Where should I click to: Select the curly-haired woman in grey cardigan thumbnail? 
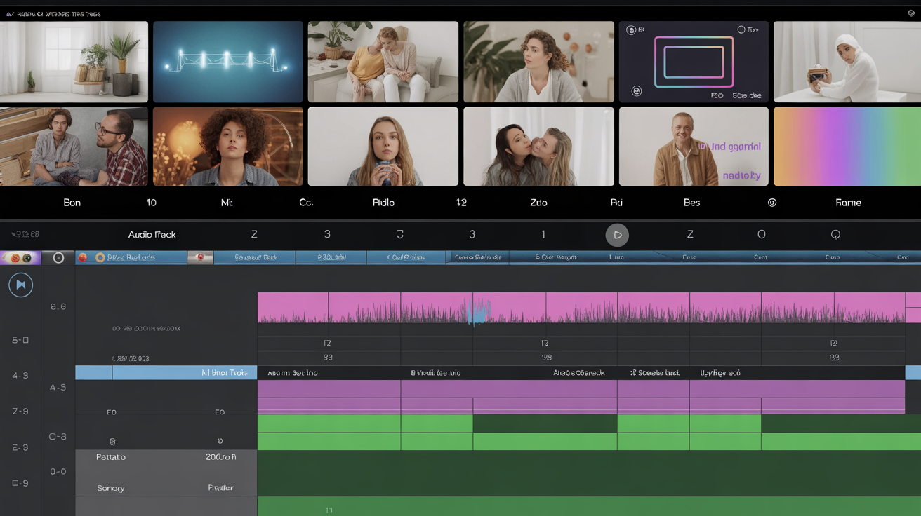538,62
